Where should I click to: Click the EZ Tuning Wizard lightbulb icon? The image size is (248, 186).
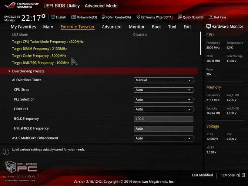pyautogui.click(x=138, y=17)
